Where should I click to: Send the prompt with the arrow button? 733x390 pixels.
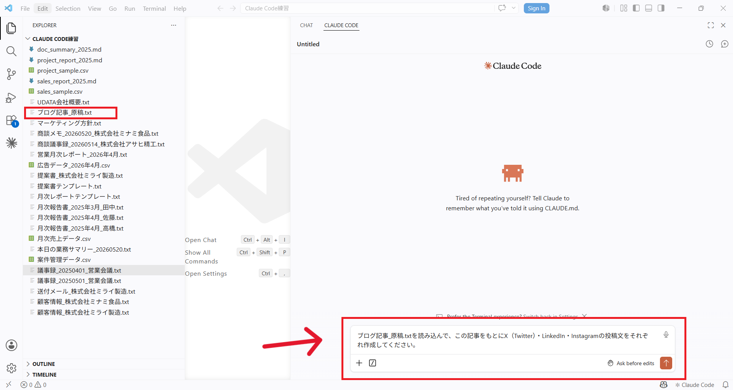pyautogui.click(x=666, y=363)
